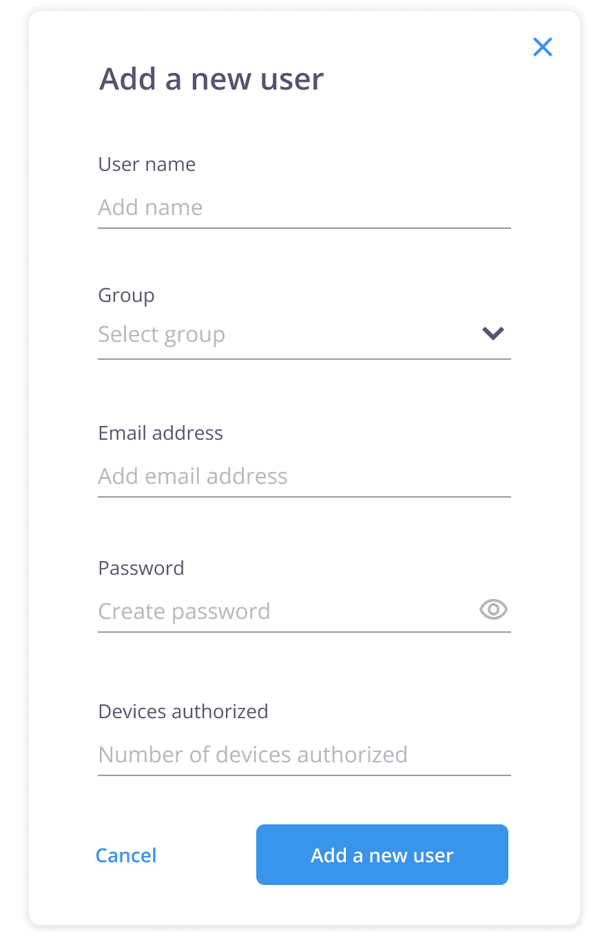Click the Devices authorized label
Image resolution: width=591 pixels, height=936 pixels.
[183, 711]
